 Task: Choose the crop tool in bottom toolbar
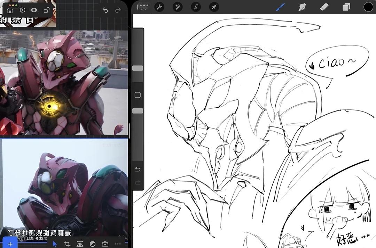tap(67, 244)
